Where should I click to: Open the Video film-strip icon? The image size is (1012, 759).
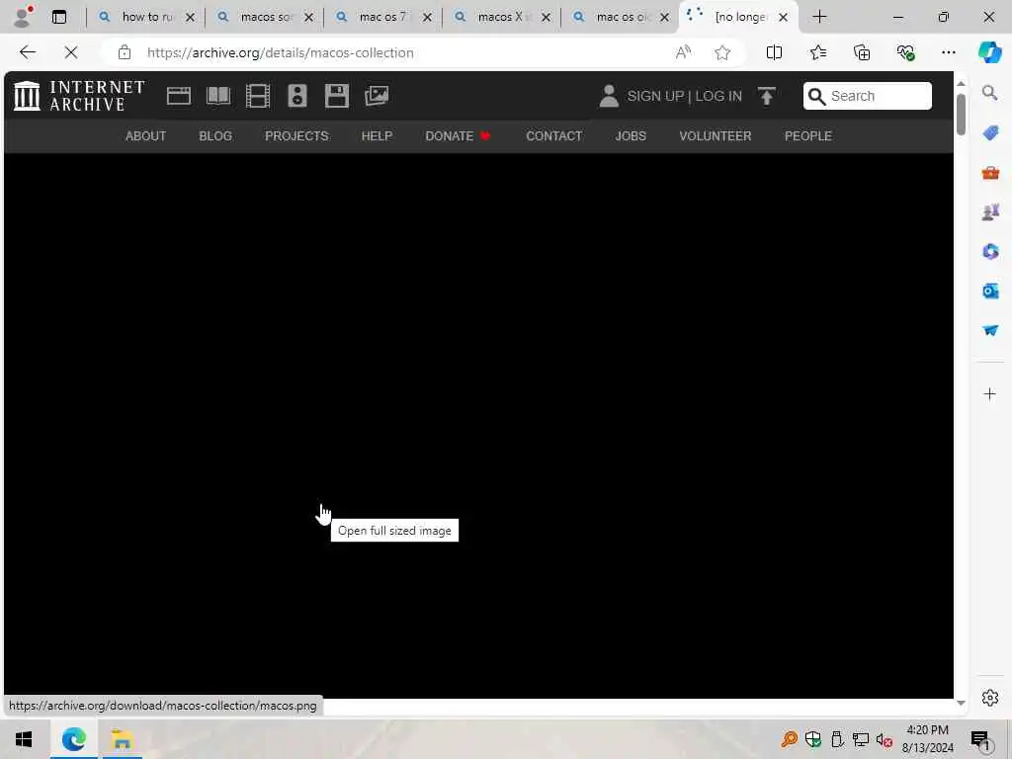[x=258, y=96]
